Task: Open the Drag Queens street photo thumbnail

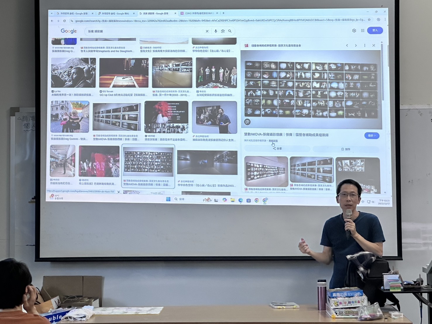Action: pyautogui.click(x=70, y=117)
